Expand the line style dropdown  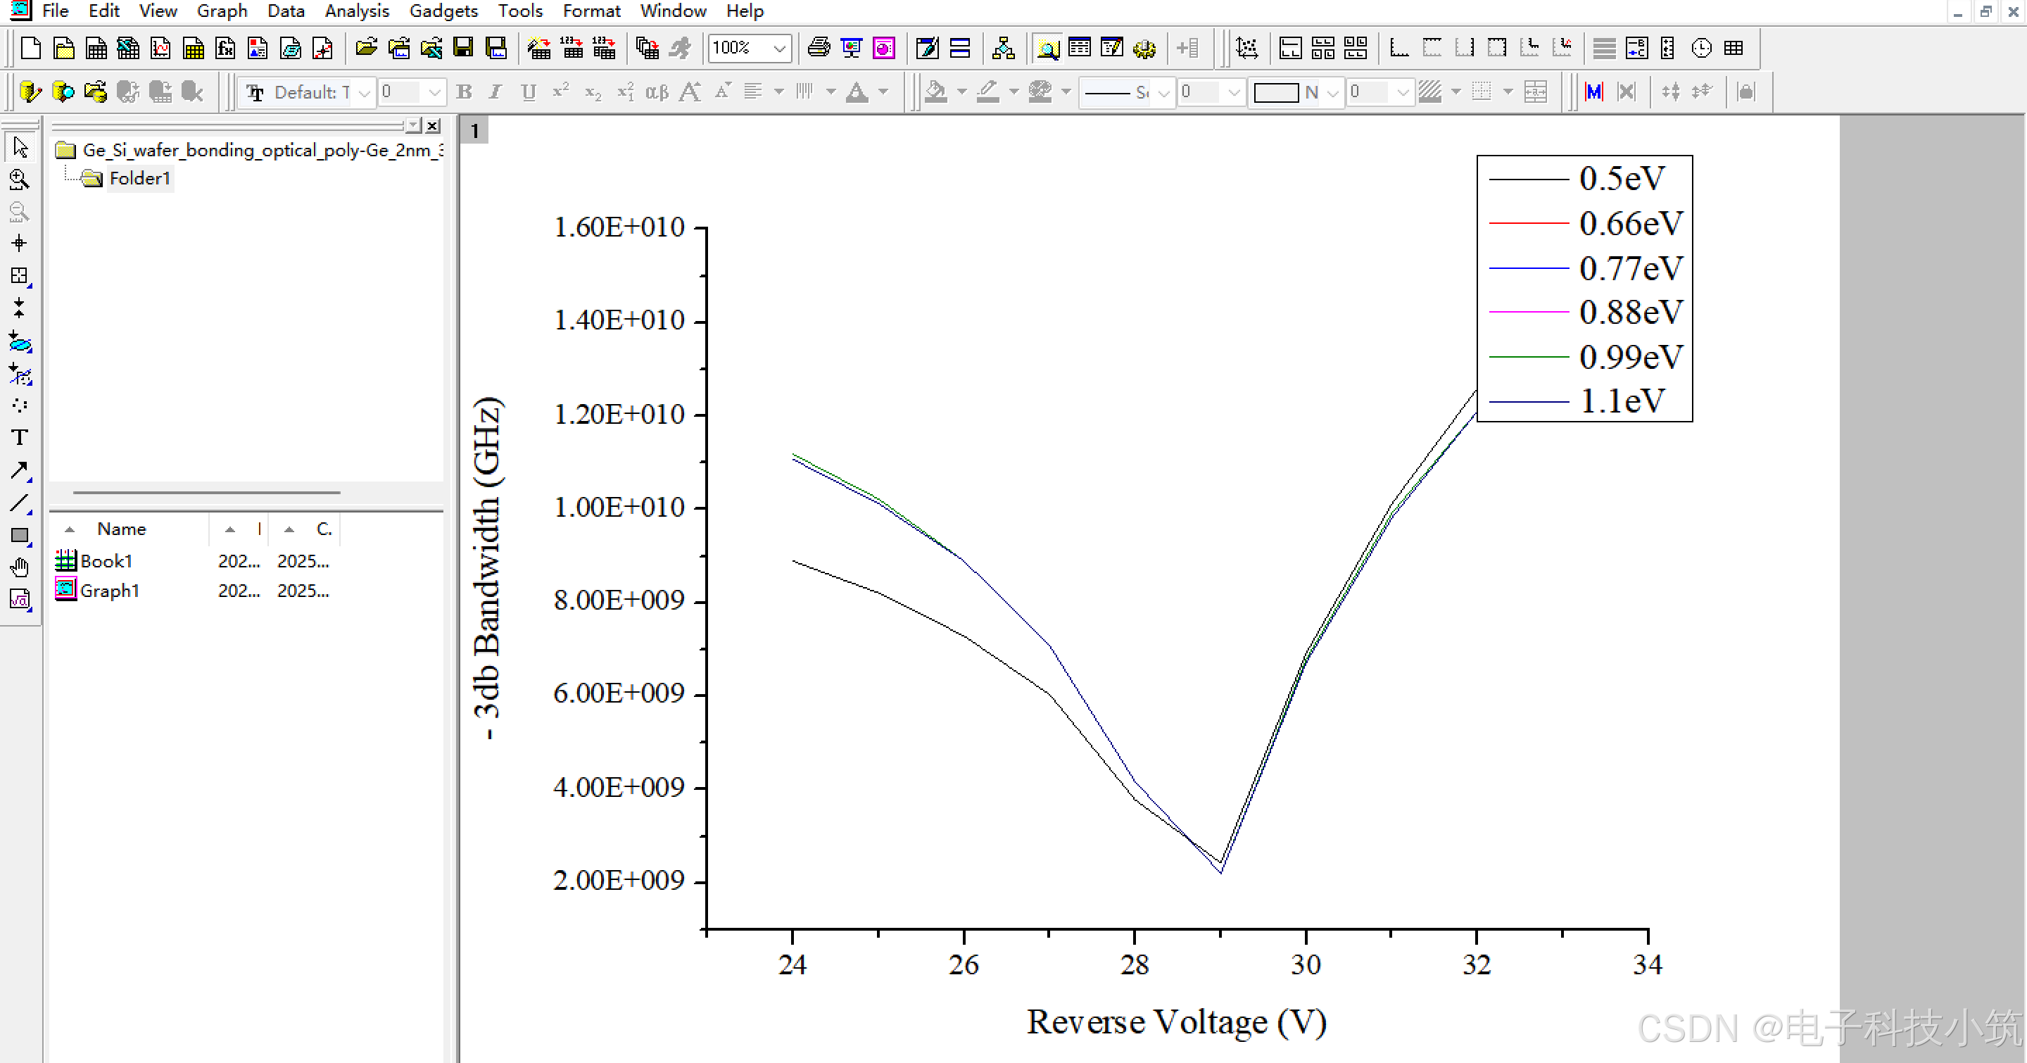(x=1164, y=92)
